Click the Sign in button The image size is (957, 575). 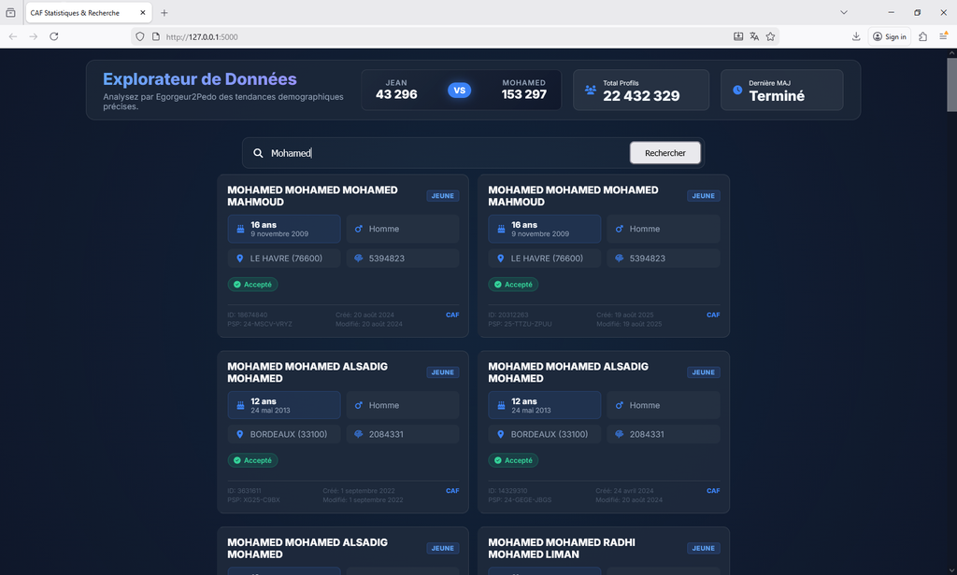click(x=890, y=36)
